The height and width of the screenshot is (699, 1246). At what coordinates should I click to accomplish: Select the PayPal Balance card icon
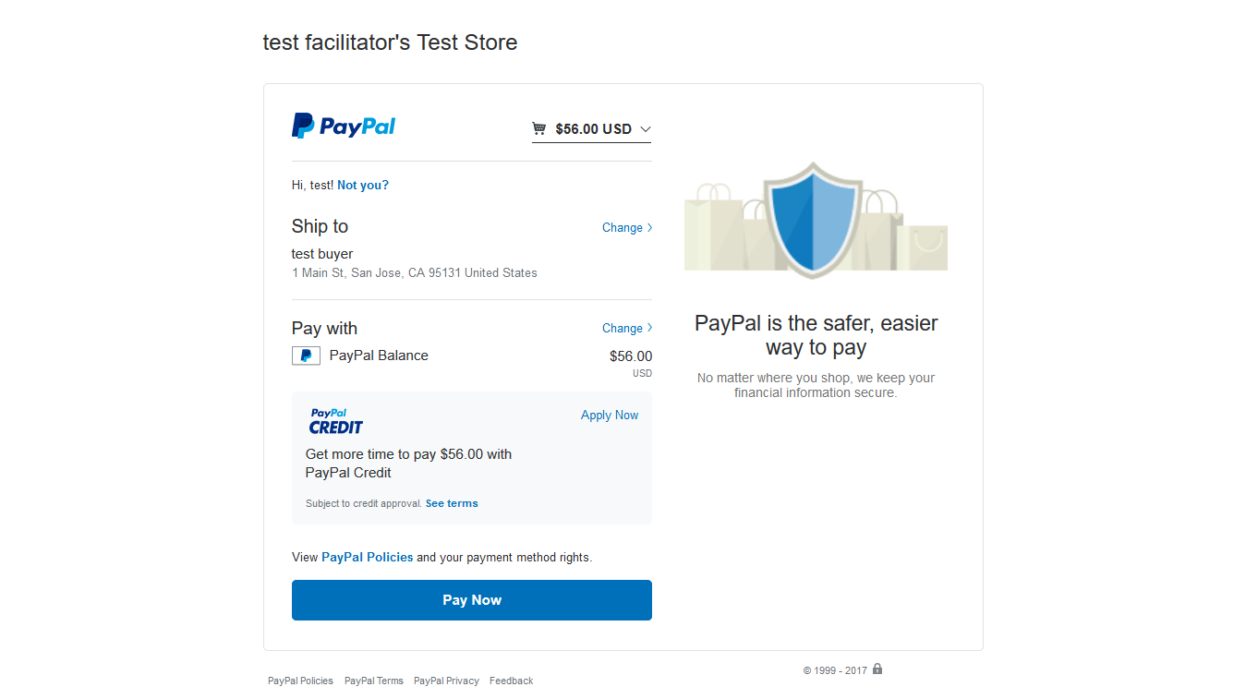click(x=305, y=356)
